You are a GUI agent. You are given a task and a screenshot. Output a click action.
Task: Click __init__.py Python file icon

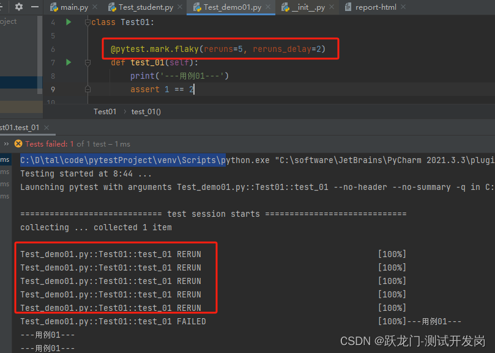click(x=285, y=7)
